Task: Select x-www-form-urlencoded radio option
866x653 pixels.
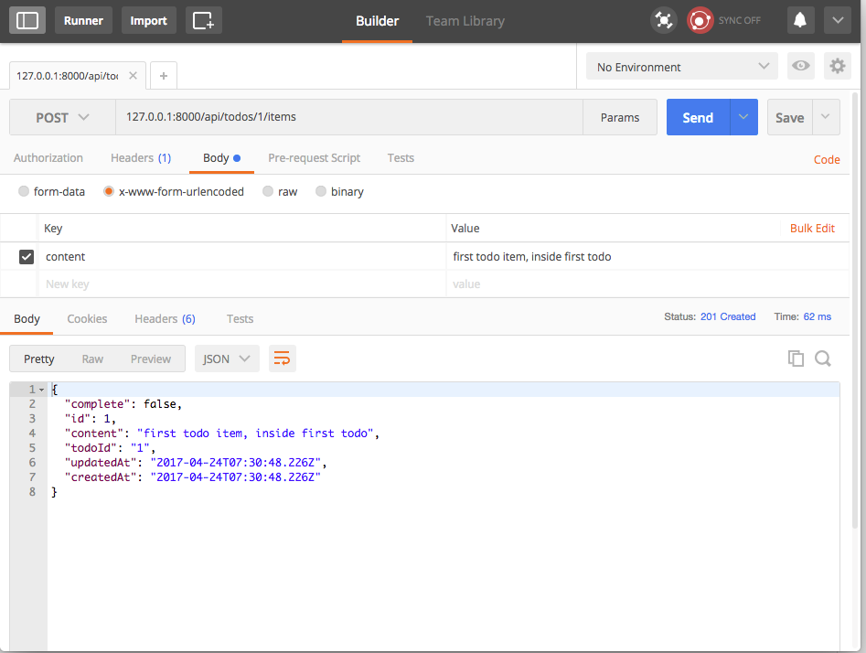Action: (108, 191)
